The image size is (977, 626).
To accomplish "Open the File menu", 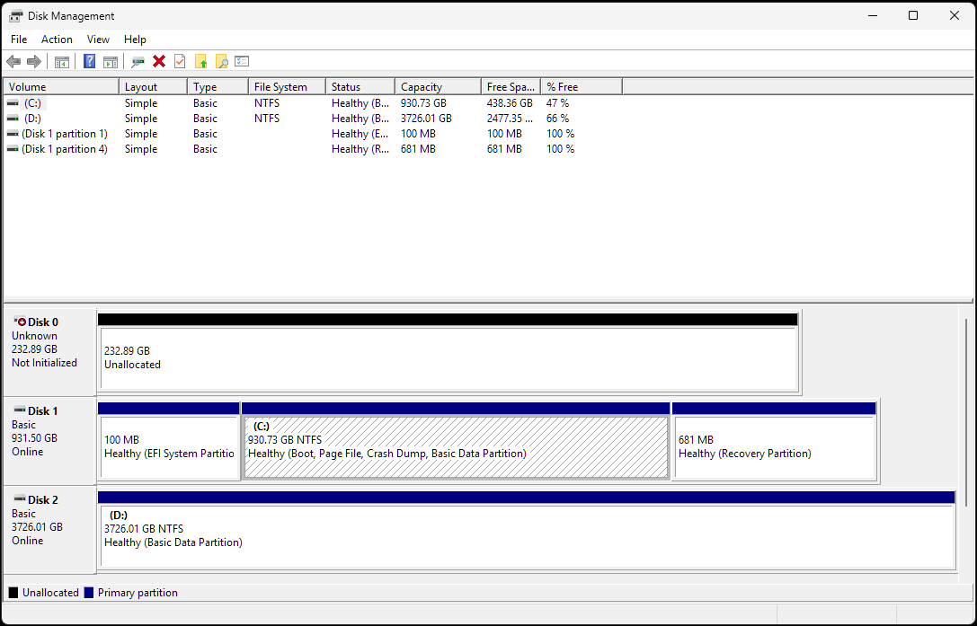I will tap(19, 40).
